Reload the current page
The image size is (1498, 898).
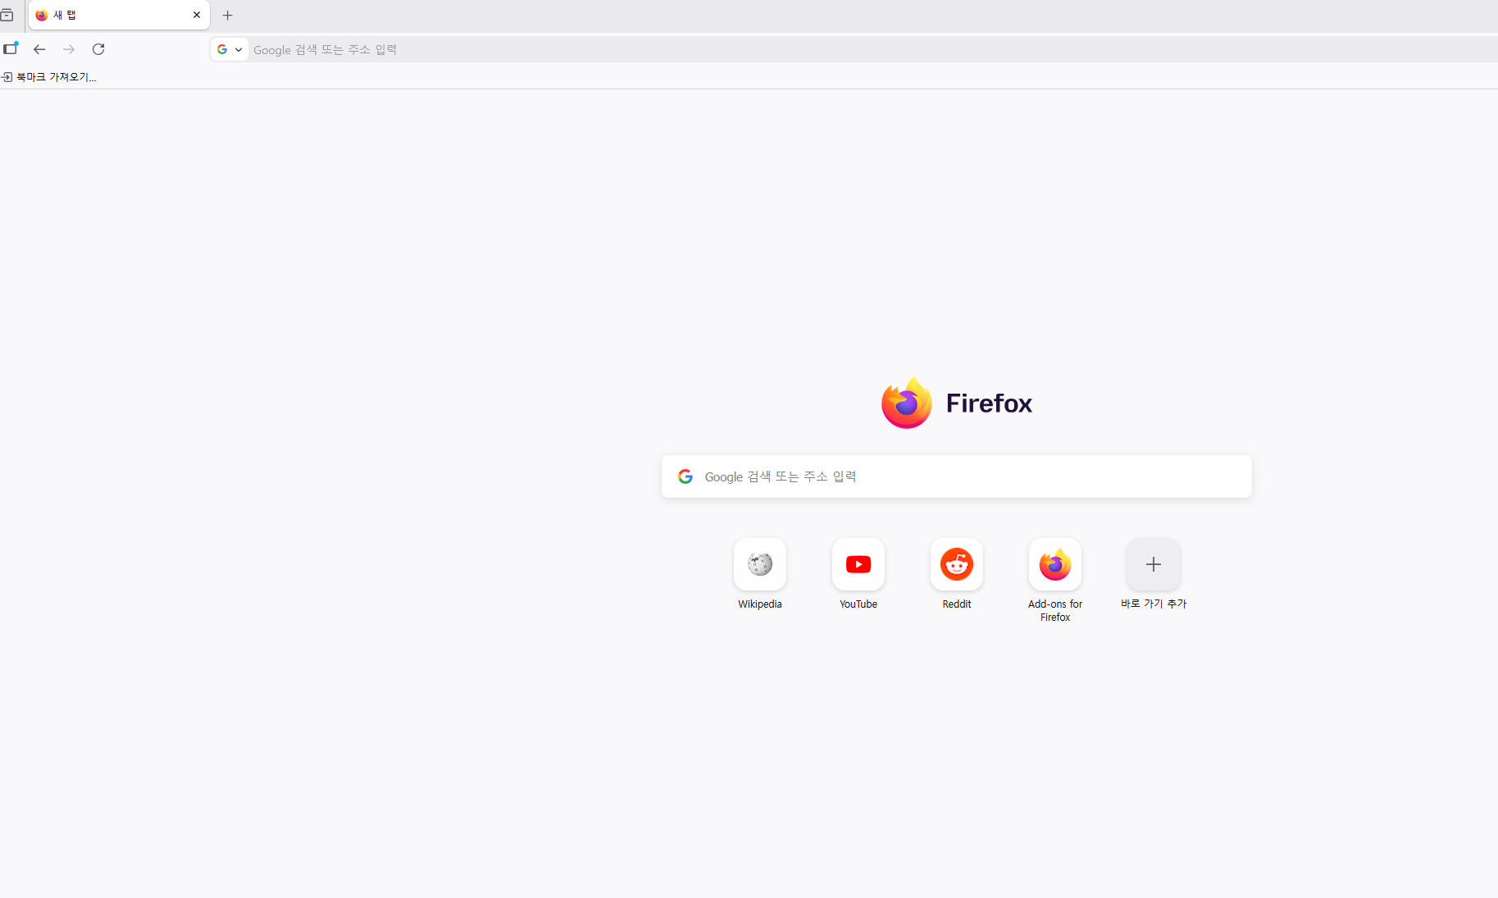[98, 49]
